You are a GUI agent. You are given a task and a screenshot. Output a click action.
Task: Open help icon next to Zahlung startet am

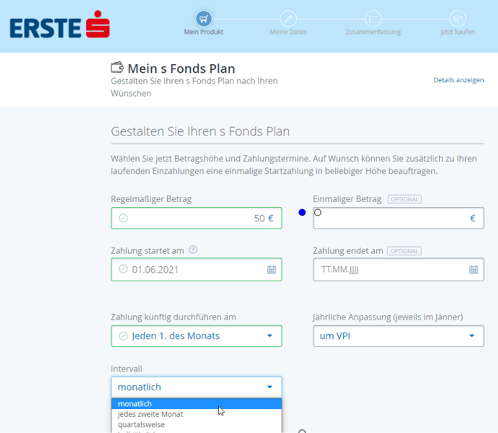pos(193,250)
